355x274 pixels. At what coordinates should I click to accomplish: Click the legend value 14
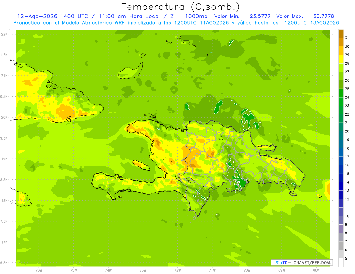point(347,182)
